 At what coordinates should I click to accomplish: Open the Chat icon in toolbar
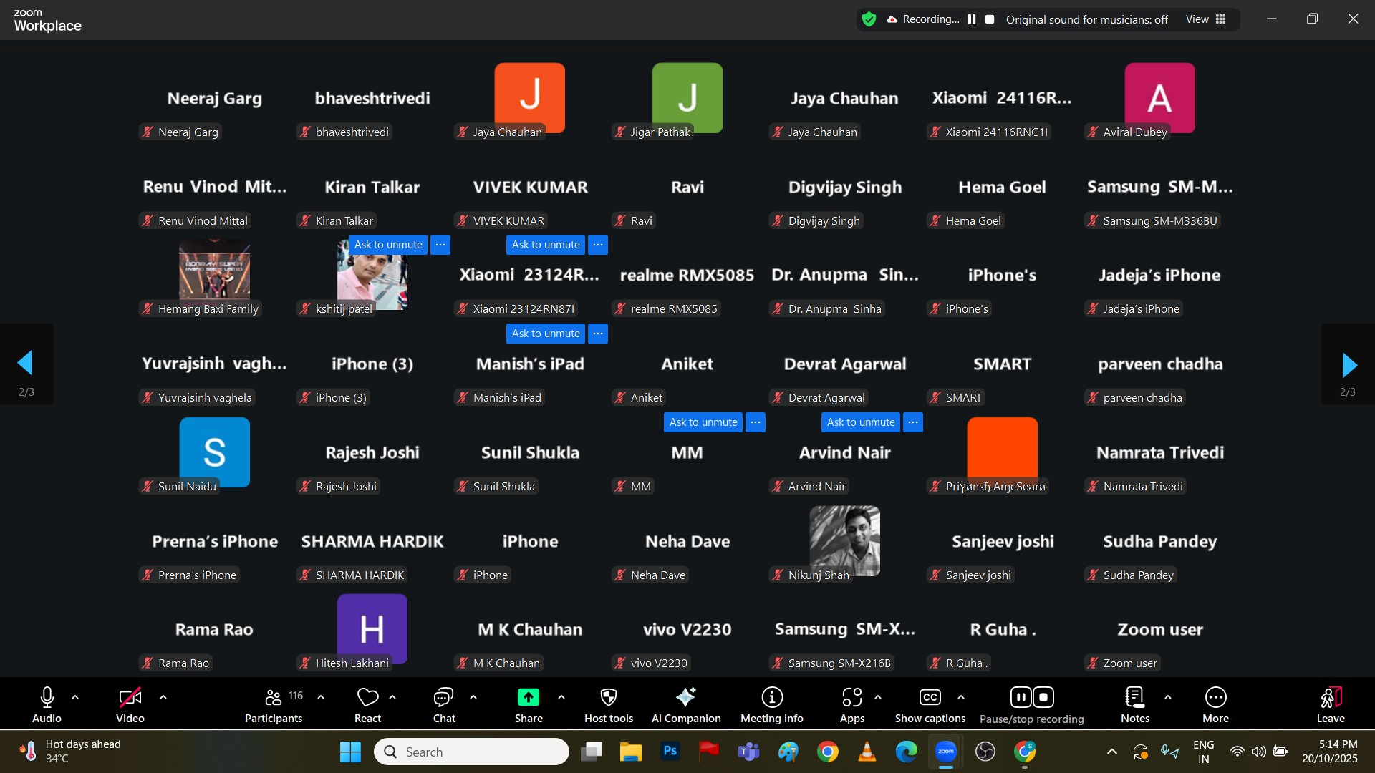pyautogui.click(x=443, y=698)
